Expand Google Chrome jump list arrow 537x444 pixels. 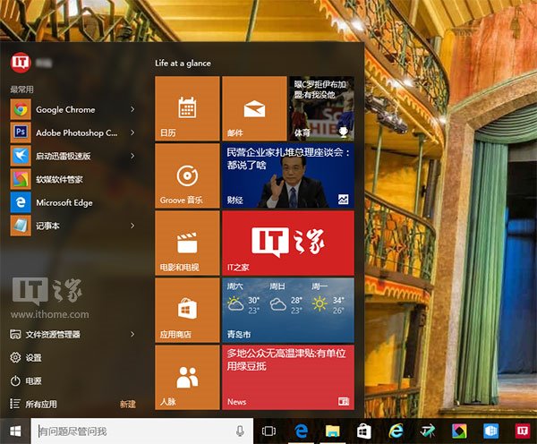click(132, 109)
